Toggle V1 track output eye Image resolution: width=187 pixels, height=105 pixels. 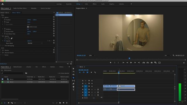pyautogui.click(x=92, y=86)
